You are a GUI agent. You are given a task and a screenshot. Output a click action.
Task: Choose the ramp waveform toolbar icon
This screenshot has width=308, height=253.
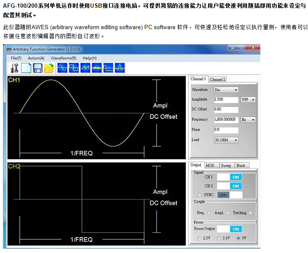pyautogui.click(x=85, y=68)
